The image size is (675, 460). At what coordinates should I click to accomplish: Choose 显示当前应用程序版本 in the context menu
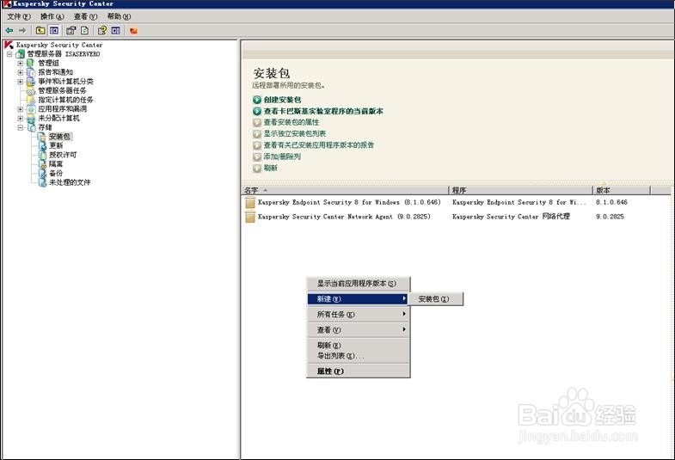[x=359, y=284]
